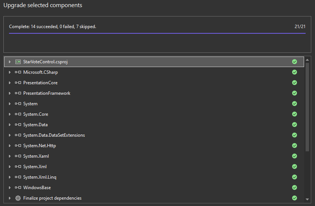Expand the StarVoteControl.csproj node
Viewport: 315px width, 206px height.
click(10, 62)
